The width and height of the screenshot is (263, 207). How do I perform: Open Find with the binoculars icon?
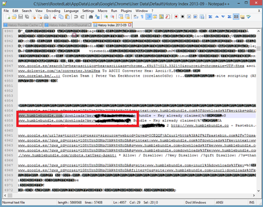pos(91,17)
